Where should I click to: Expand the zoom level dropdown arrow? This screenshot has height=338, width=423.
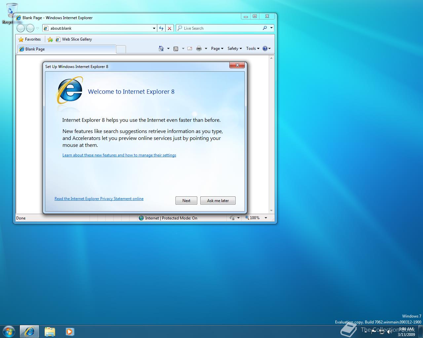[x=266, y=218]
